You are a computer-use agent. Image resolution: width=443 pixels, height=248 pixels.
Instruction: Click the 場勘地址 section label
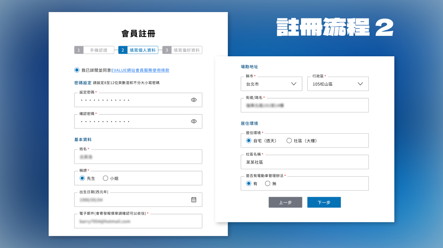tap(249, 67)
